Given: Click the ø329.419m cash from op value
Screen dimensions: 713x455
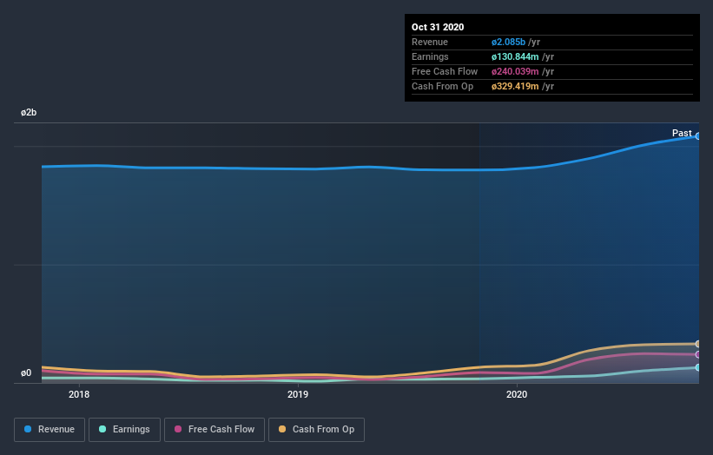Looking at the screenshot, I should click(x=515, y=86).
